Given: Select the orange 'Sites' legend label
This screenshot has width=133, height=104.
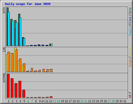Looking at the screenshot, I should tap(130, 63).
